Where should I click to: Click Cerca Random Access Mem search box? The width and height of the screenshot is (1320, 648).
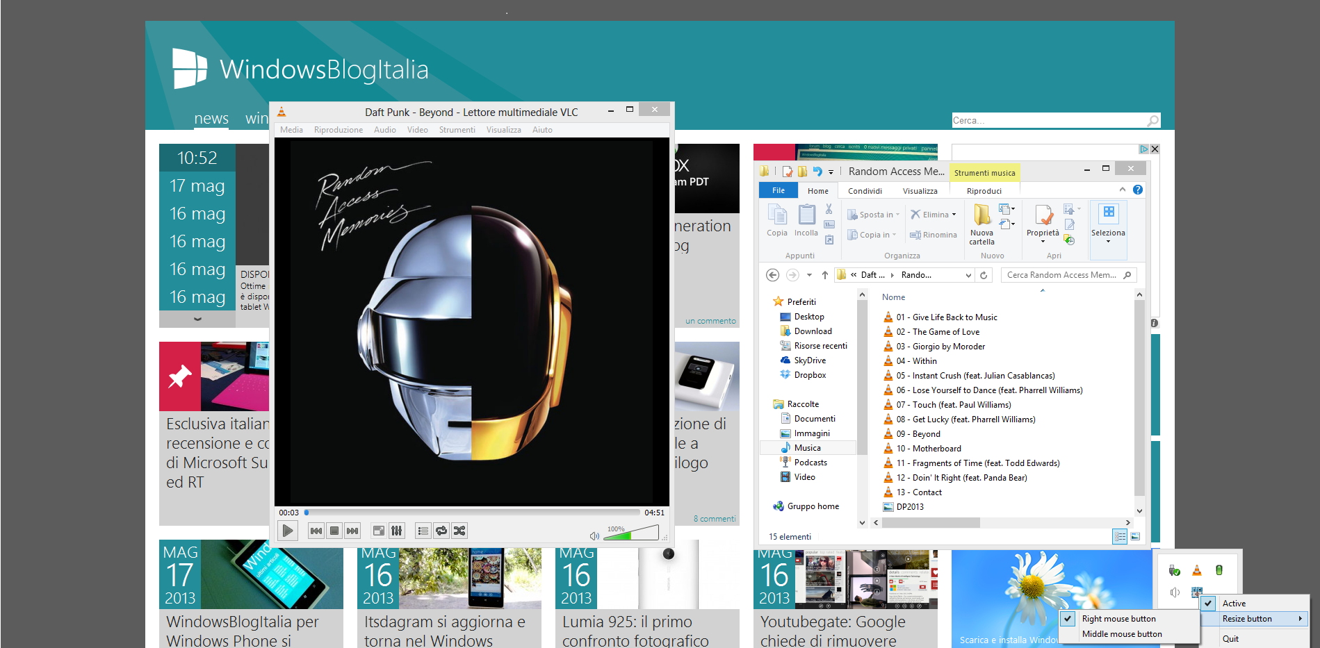[1068, 275]
